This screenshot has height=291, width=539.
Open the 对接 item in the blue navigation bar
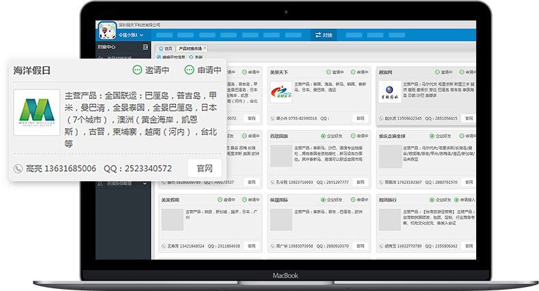pos(324,35)
